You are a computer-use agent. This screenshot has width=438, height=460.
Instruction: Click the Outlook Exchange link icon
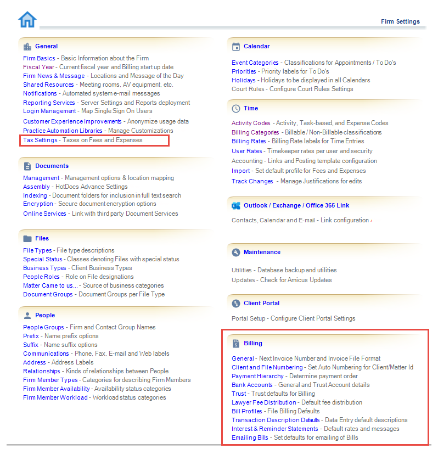(x=236, y=206)
